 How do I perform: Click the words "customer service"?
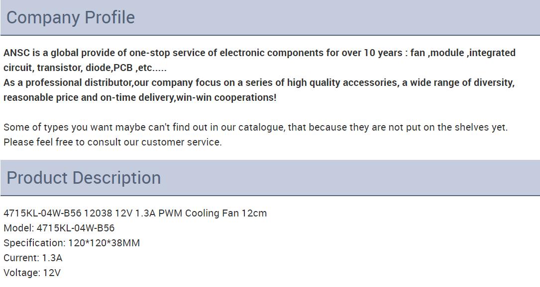point(181,142)
